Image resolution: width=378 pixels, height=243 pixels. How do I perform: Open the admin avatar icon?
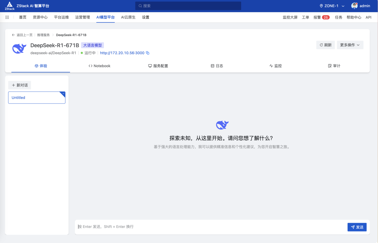pyautogui.click(x=354, y=6)
